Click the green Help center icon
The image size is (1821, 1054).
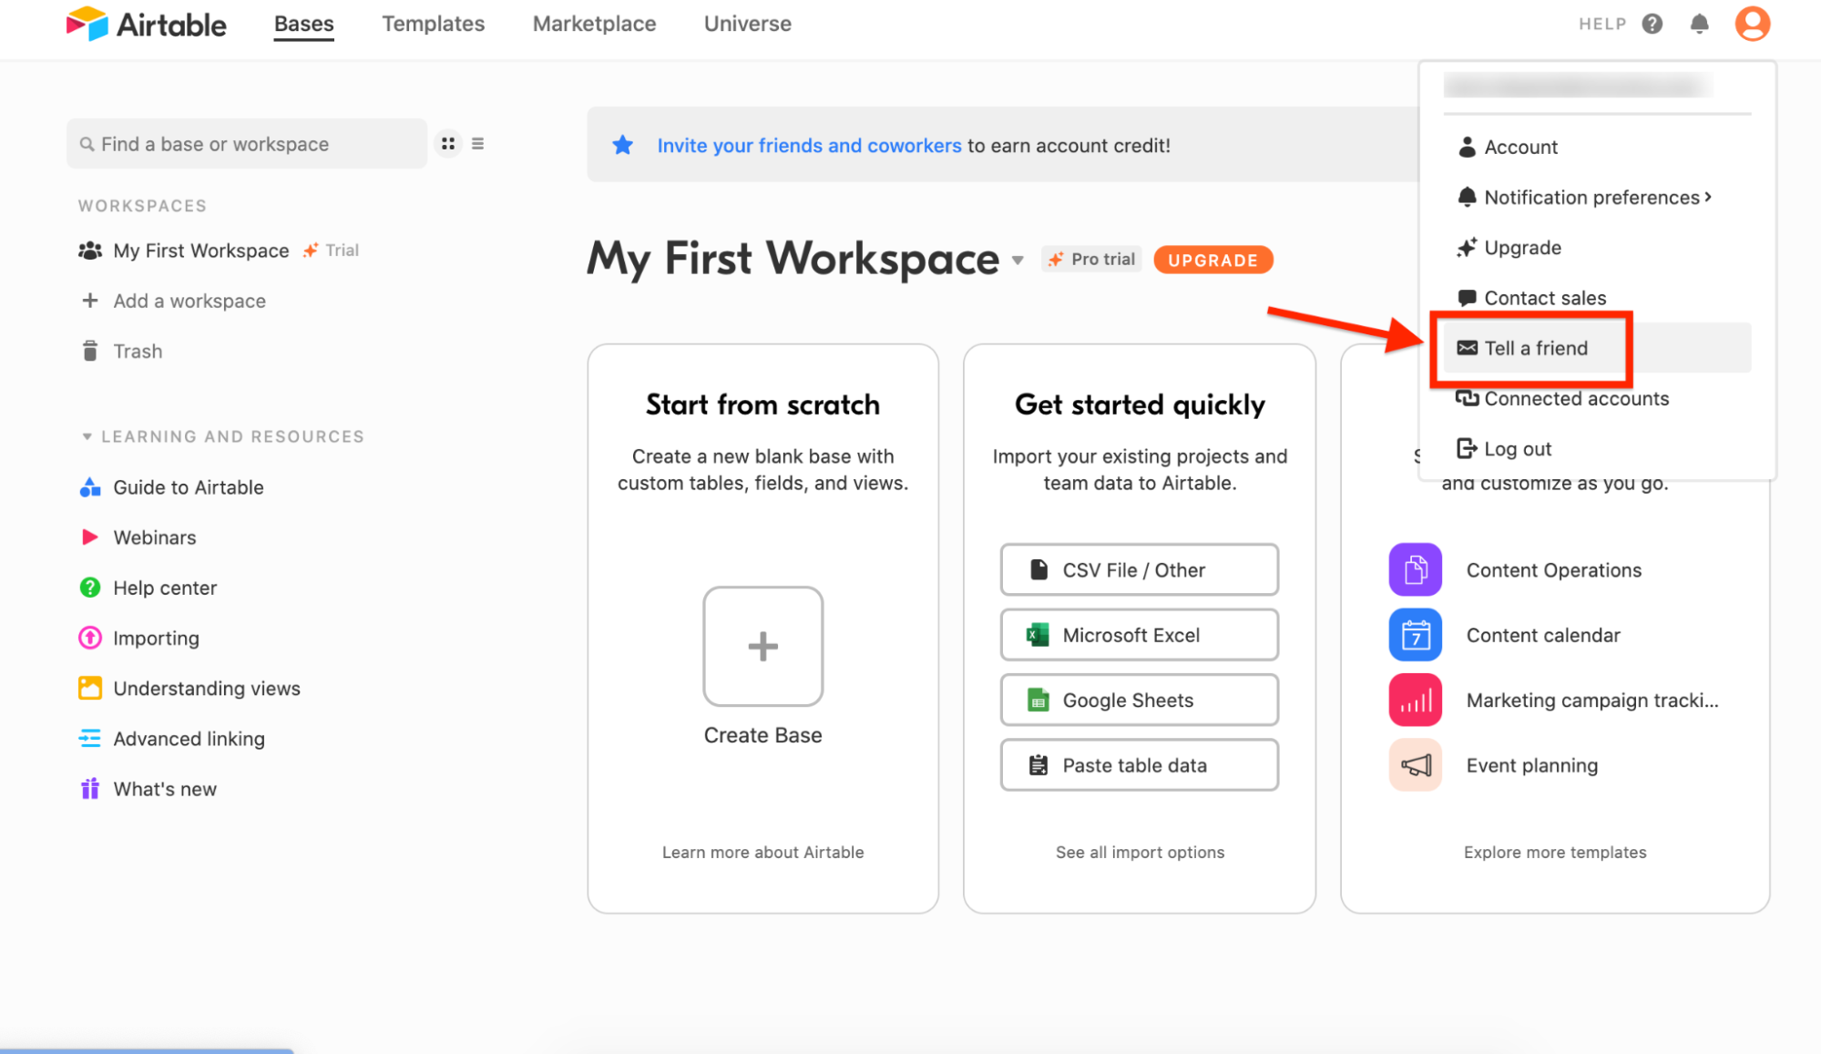tap(90, 588)
